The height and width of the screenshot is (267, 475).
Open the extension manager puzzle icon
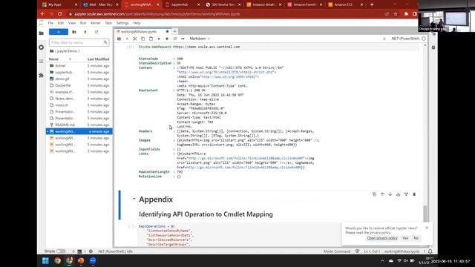click(42, 76)
